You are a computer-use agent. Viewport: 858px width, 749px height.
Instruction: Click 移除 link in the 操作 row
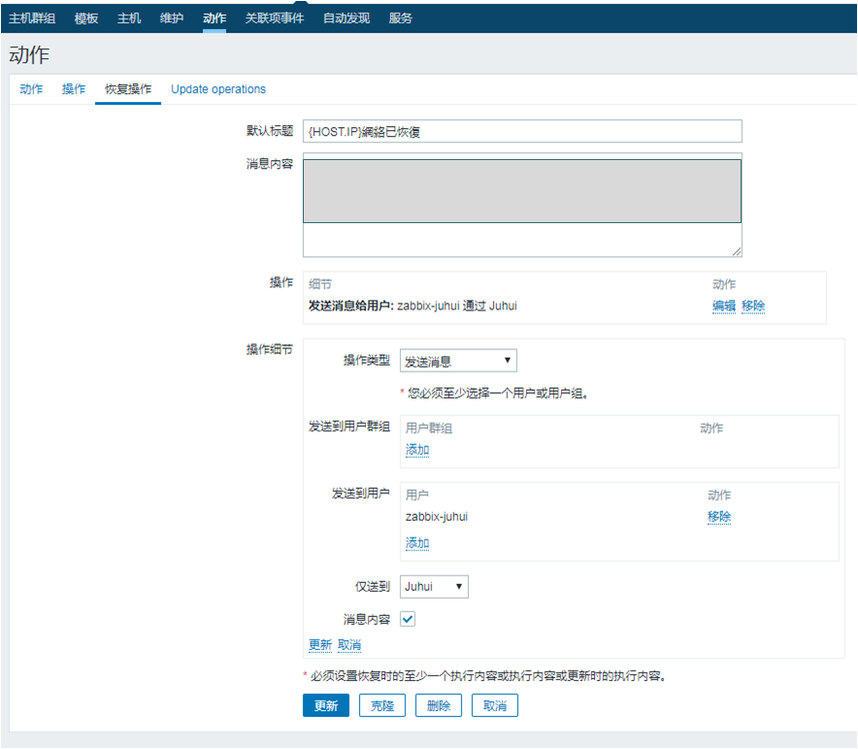[753, 306]
